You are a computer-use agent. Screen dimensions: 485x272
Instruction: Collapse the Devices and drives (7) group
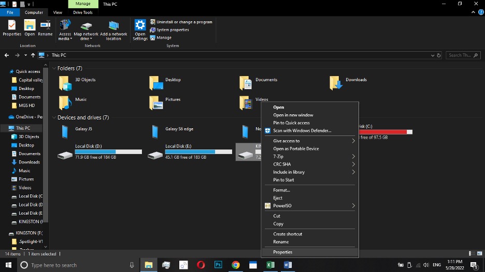pyautogui.click(x=54, y=117)
